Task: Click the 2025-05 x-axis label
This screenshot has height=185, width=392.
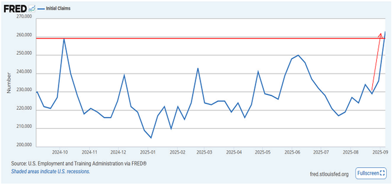Action: 263,152
